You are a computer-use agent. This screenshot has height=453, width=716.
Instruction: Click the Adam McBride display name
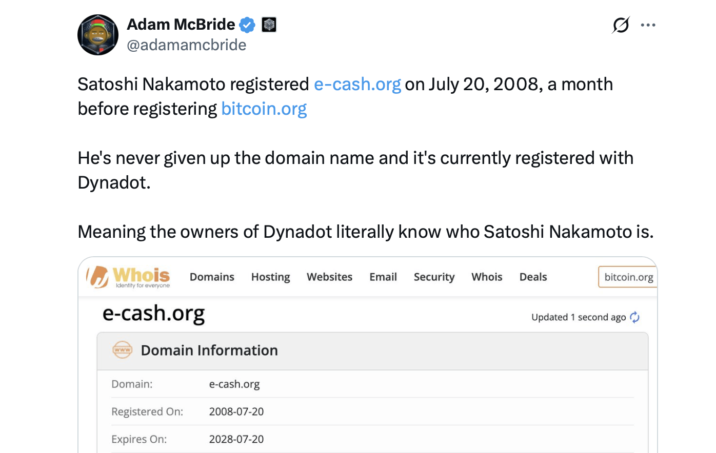point(180,24)
